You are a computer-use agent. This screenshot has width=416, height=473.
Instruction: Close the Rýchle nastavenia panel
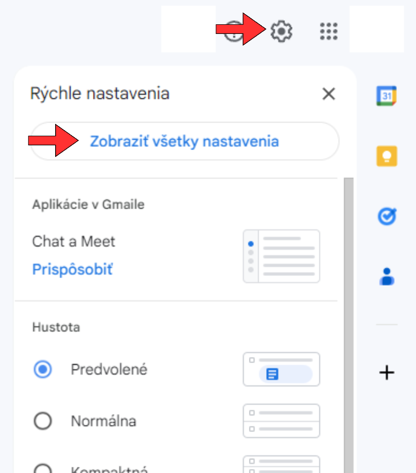[328, 94]
